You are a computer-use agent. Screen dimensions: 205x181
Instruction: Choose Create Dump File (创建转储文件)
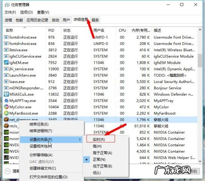point(43,168)
